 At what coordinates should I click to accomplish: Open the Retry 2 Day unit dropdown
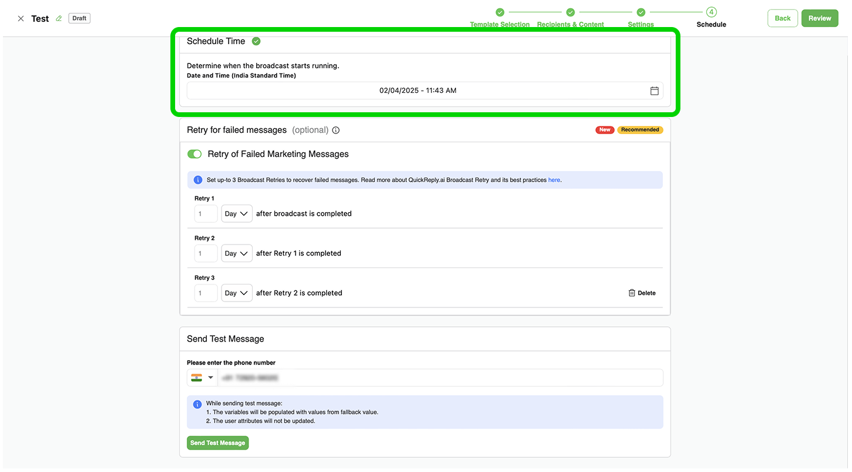tap(236, 253)
